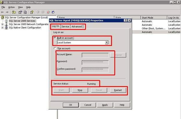The image size is (181, 119).
Task: Open the Action menu
Action: (x=11, y=7)
